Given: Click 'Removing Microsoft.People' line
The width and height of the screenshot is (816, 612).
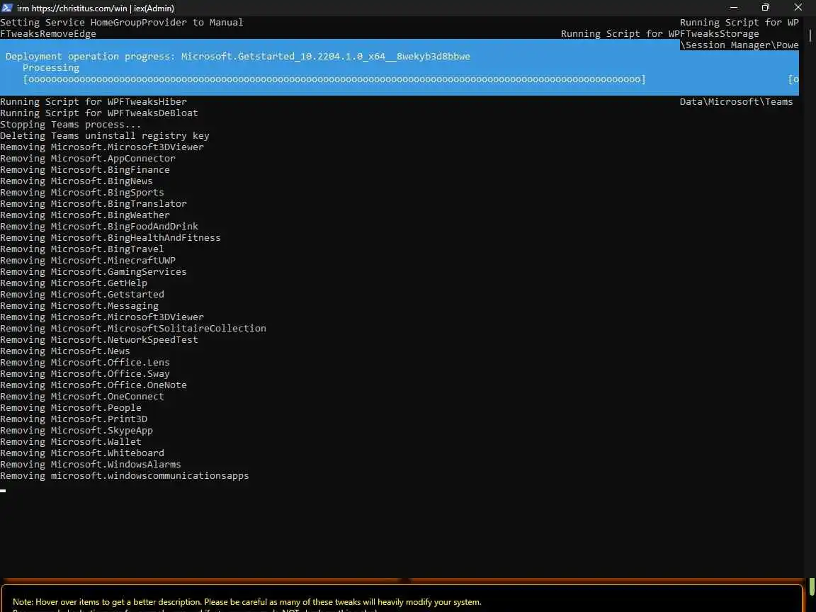Looking at the screenshot, I should (x=71, y=408).
